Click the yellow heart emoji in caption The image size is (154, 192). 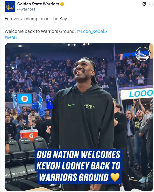pyautogui.click(x=115, y=177)
